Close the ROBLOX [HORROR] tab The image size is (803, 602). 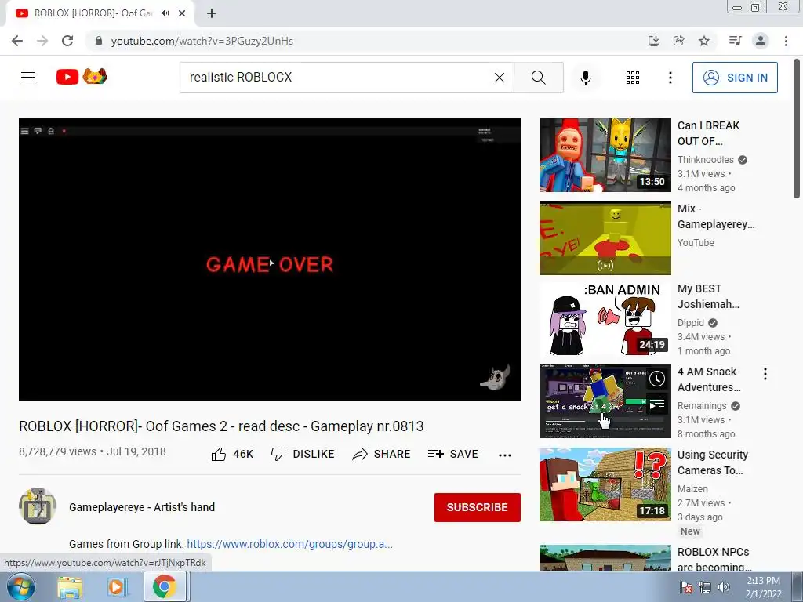(x=182, y=13)
